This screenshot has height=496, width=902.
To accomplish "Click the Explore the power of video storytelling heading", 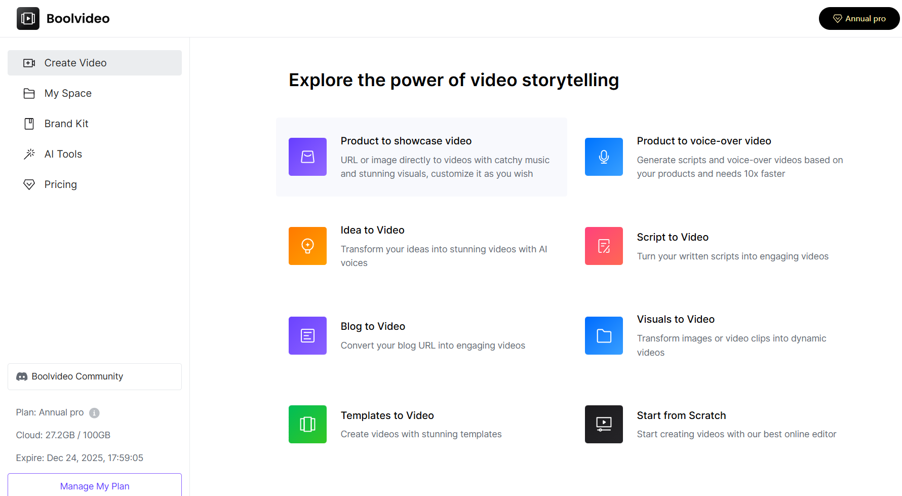I will (454, 80).
